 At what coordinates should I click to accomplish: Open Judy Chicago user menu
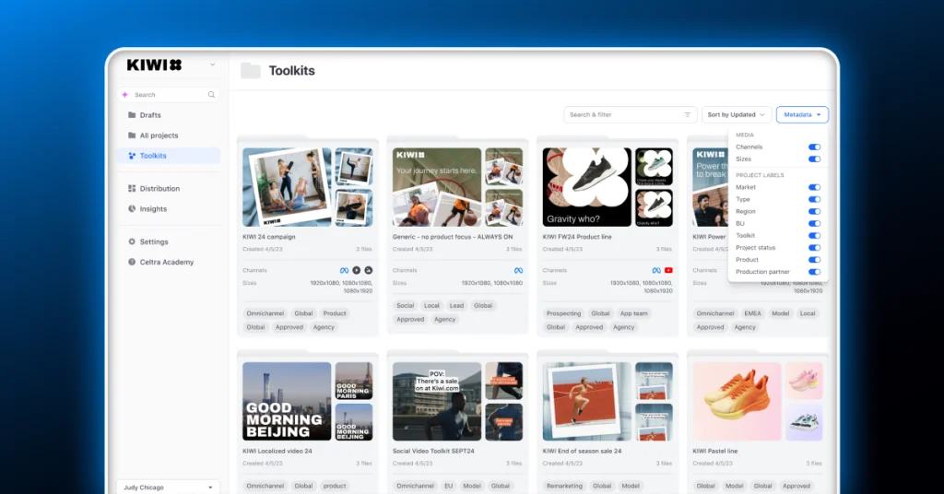(168, 487)
